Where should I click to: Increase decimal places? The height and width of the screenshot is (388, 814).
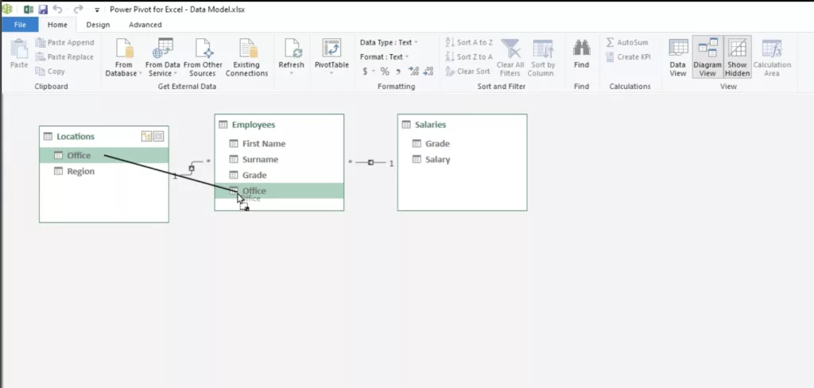point(413,72)
